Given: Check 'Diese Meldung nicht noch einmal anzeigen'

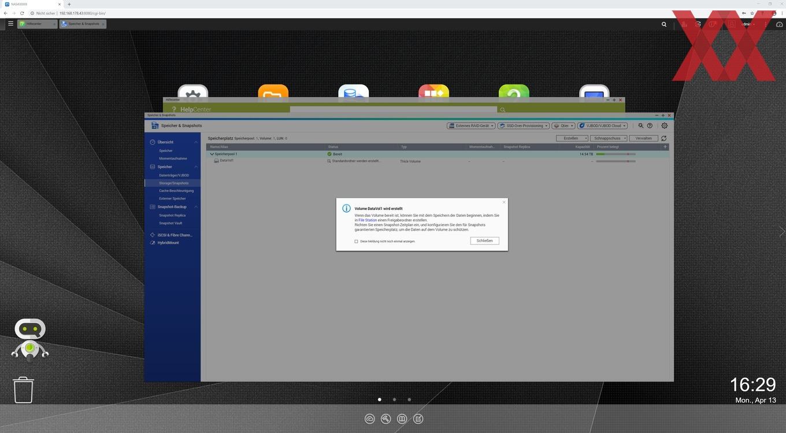Looking at the screenshot, I should (x=356, y=241).
